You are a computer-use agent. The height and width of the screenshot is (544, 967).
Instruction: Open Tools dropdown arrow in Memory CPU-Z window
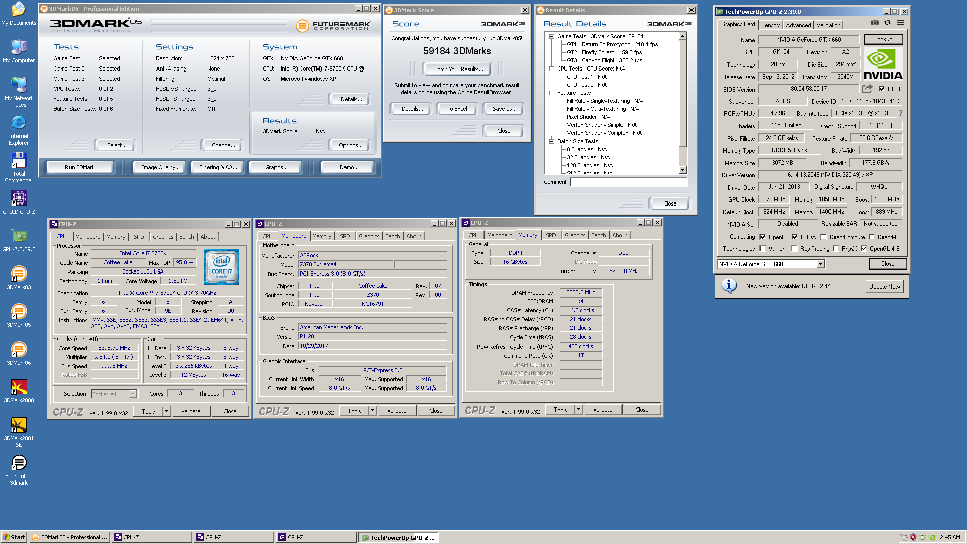pos(578,410)
